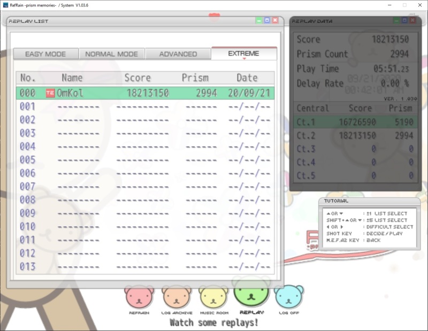
Task: Click the TUTORIAL panel title
Action: tap(336, 201)
